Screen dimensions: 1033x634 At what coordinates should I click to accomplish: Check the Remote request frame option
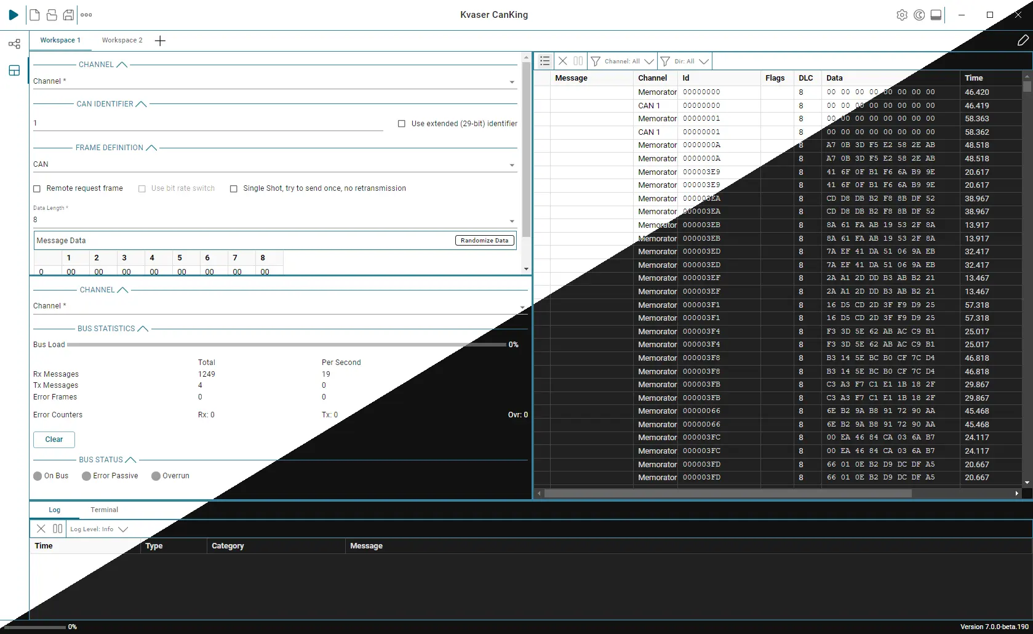[37, 189]
